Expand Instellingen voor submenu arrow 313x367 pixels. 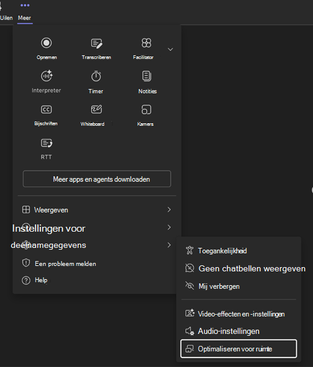point(169,227)
